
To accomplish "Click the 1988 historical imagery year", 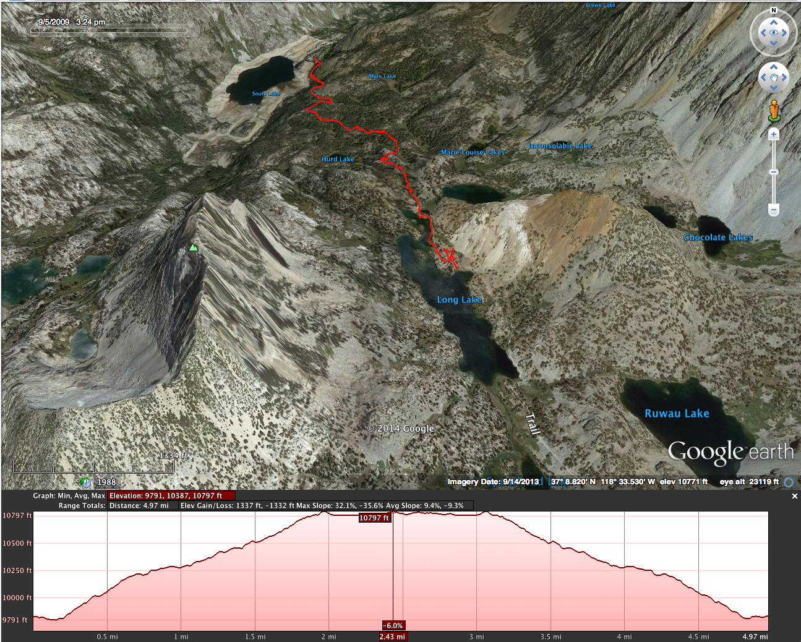I will coord(106,482).
